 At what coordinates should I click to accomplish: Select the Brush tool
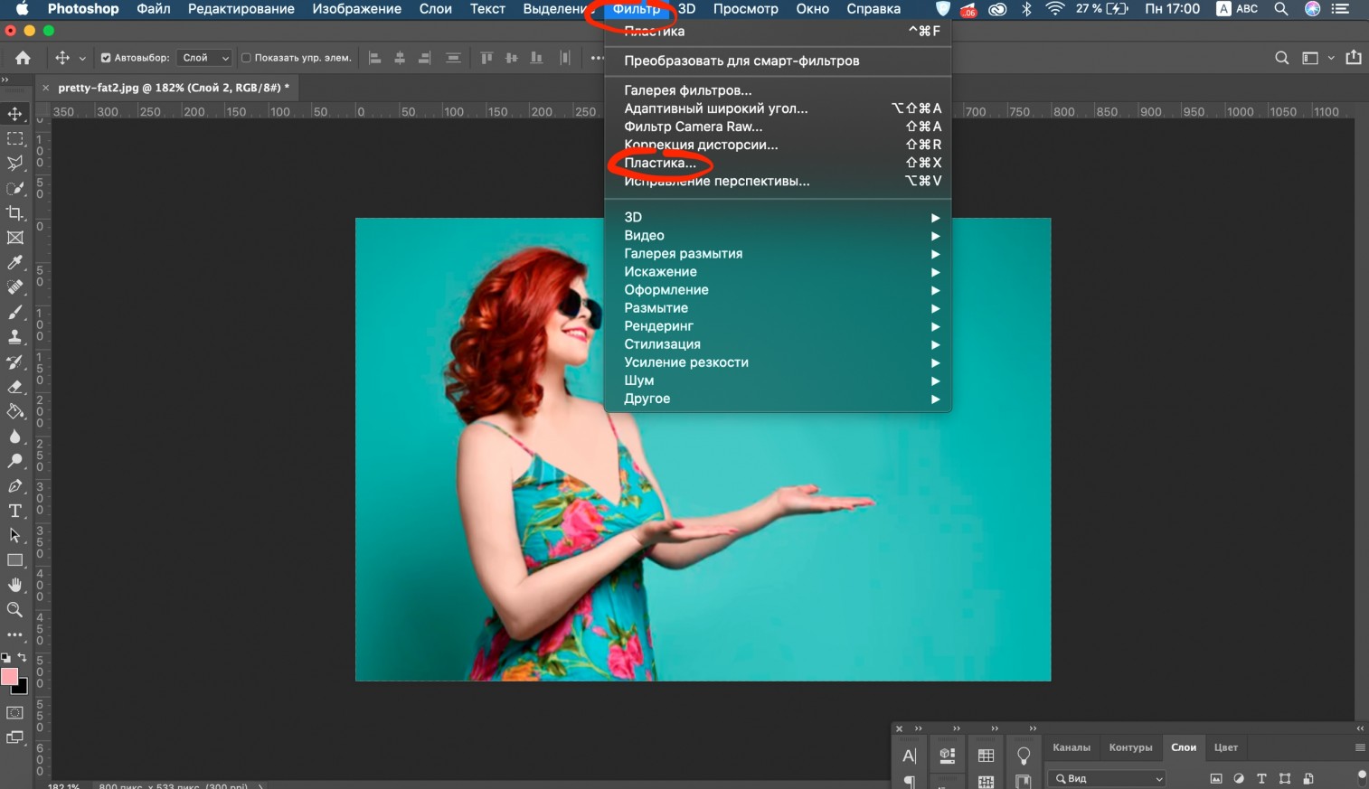click(x=15, y=312)
